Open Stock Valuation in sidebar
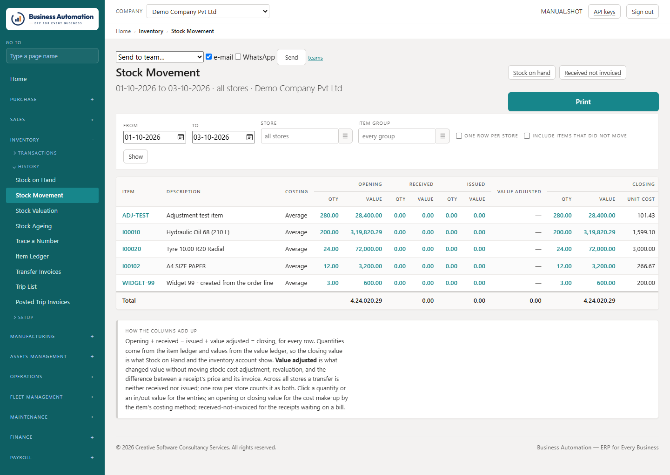This screenshot has height=475, width=670. pyautogui.click(x=37, y=211)
